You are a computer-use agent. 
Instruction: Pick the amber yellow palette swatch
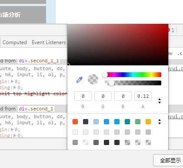(148, 122)
